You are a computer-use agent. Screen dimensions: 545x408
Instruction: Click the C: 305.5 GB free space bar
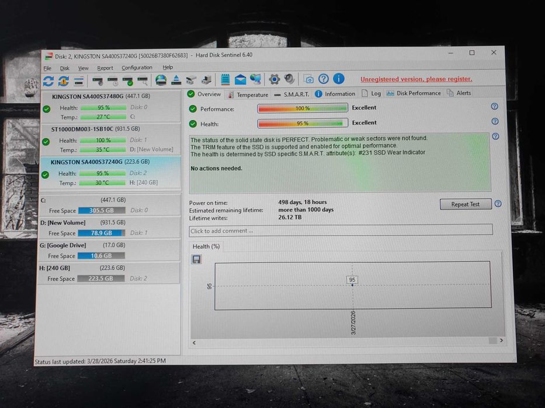pyautogui.click(x=102, y=210)
